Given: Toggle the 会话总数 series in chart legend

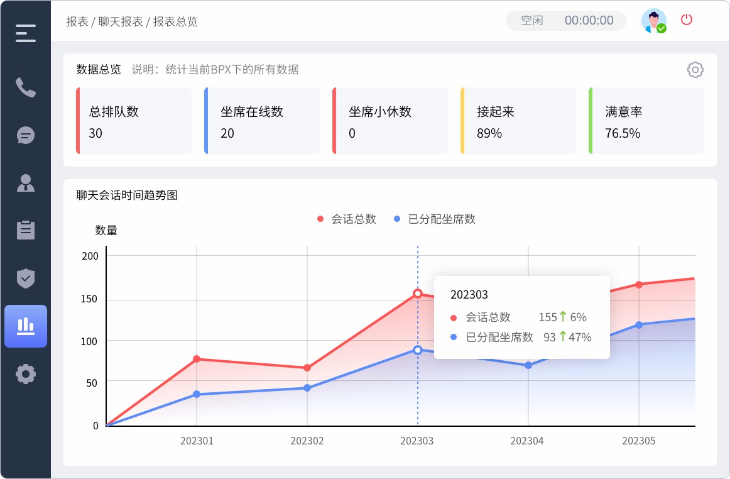Looking at the screenshot, I should 346,219.
